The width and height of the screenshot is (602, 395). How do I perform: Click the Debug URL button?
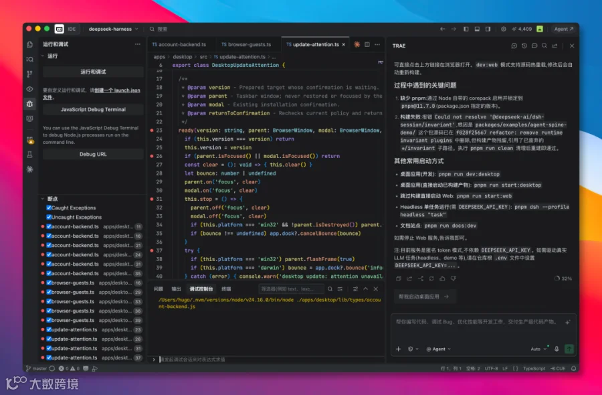[93, 154]
